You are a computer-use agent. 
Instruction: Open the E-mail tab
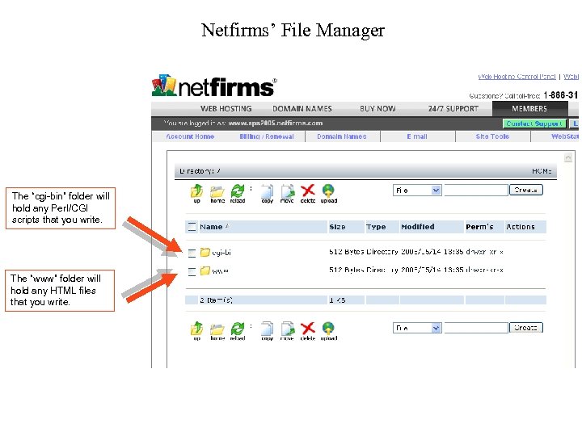tap(417, 136)
